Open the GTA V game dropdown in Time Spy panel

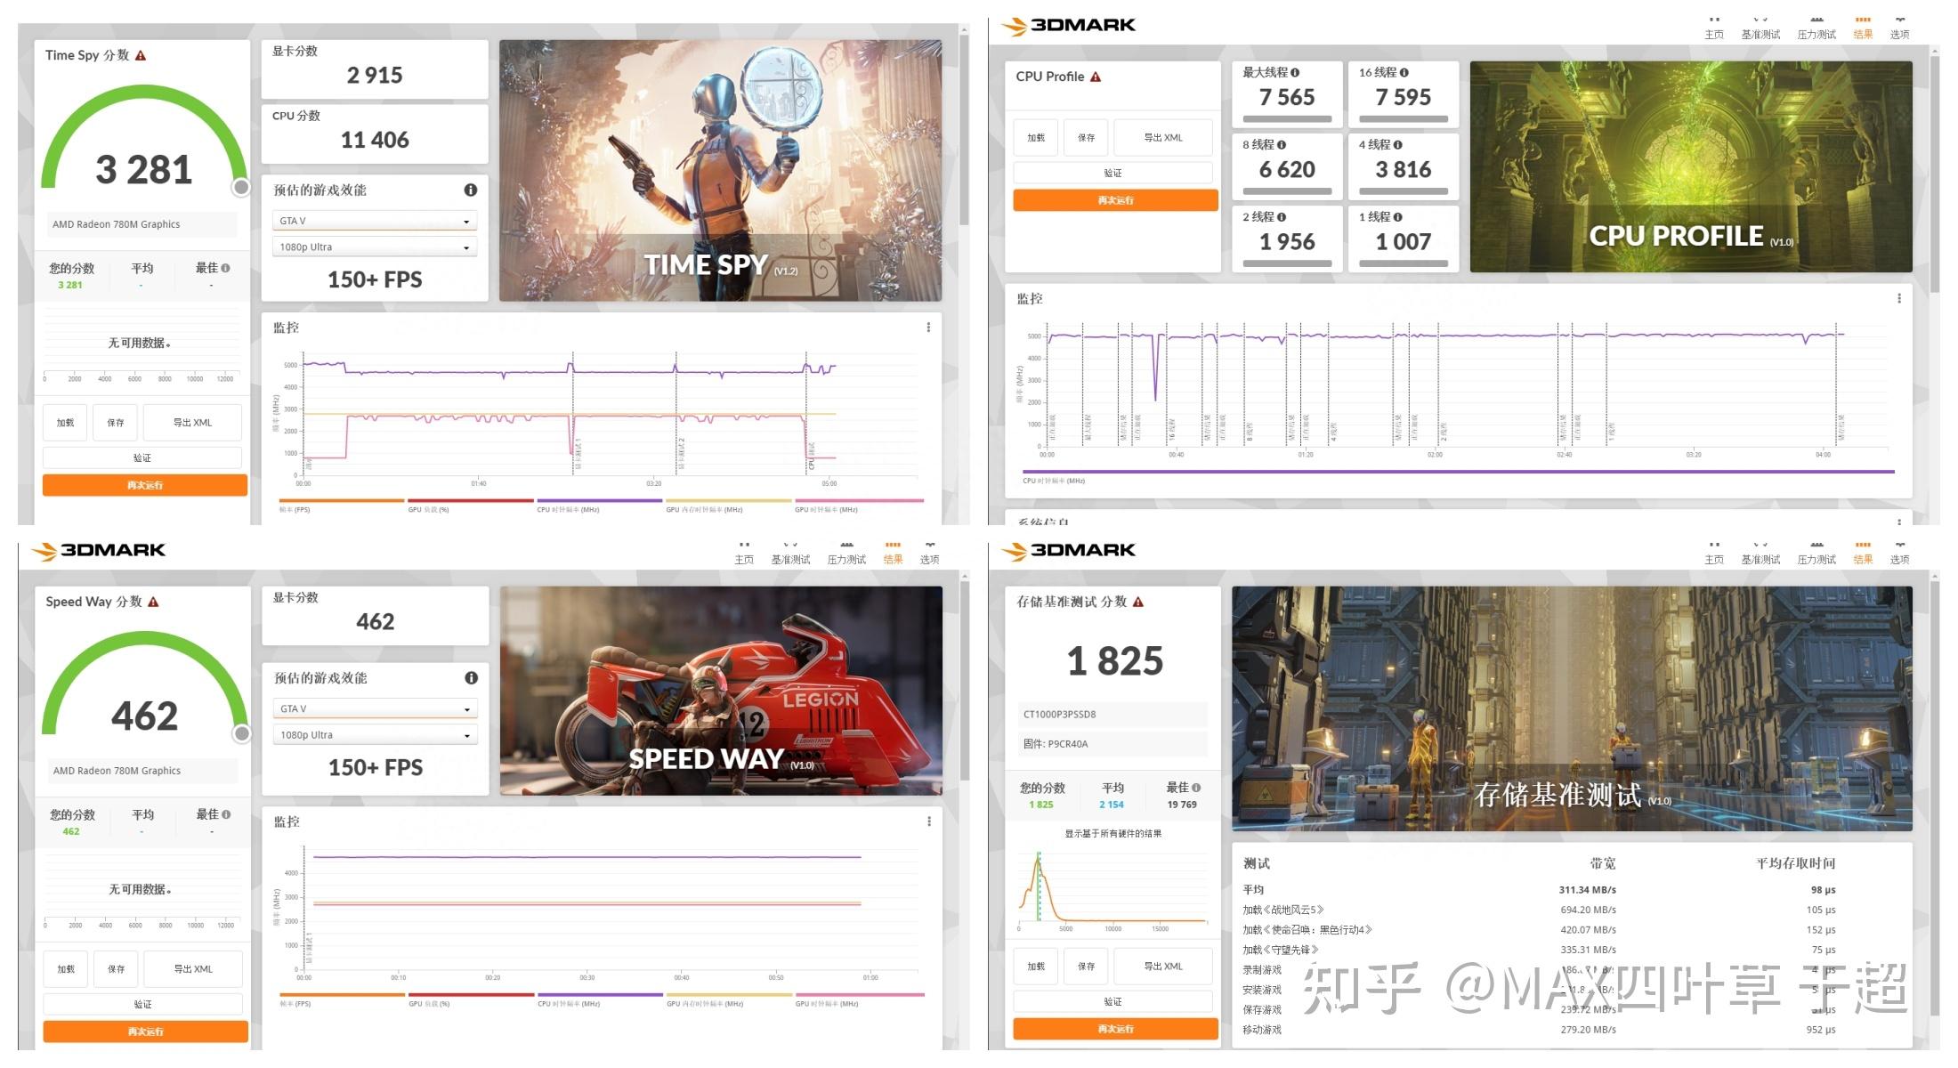[x=374, y=220]
